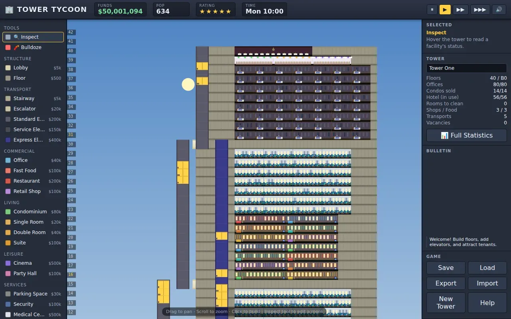511x319 pixels.
Task: Export the tower data
Action: tap(446, 284)
